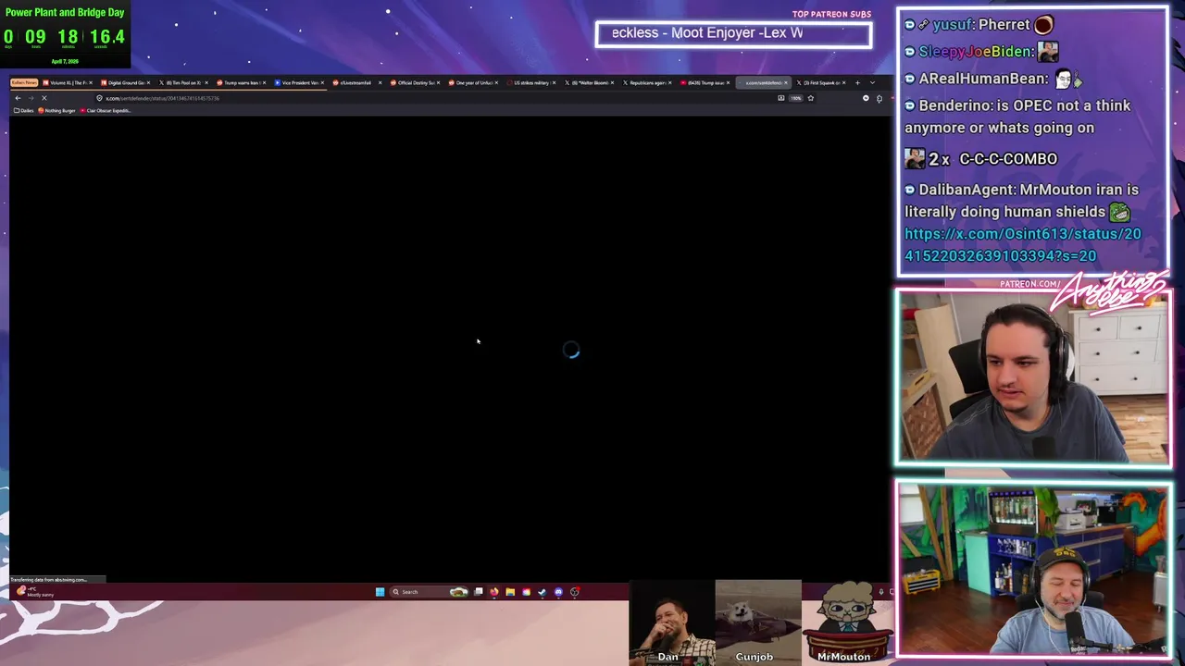This screenshot has width=1185, height=666.
Task: Open Firefox from the taskbar
Action: tap(494, 592)
